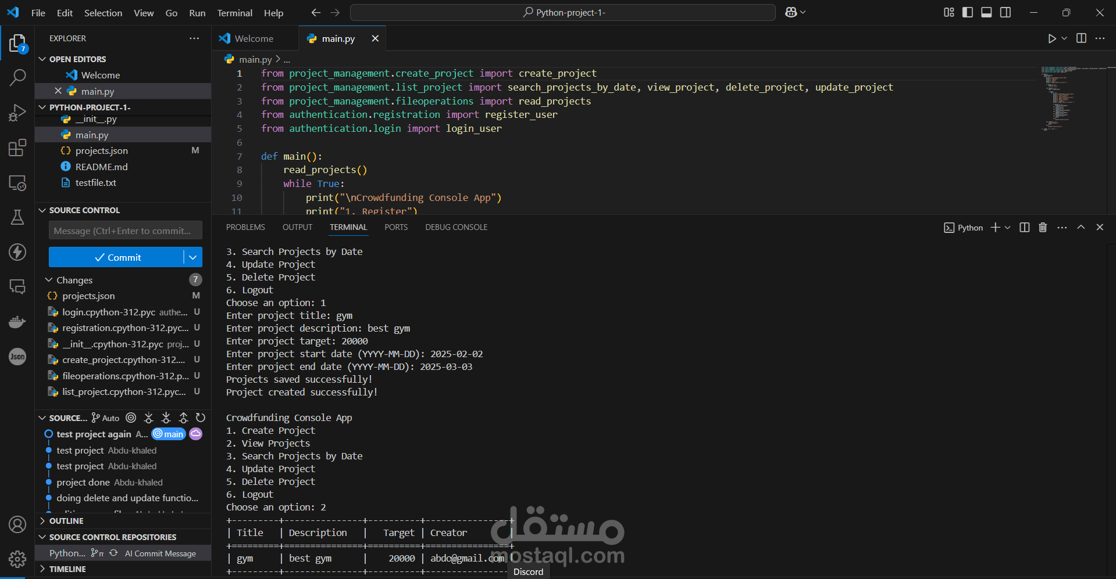Open the lightning bolt extension view
The height and width of the screenshot is (579, 1116).
pyautogui.click(x=17, y=252)
